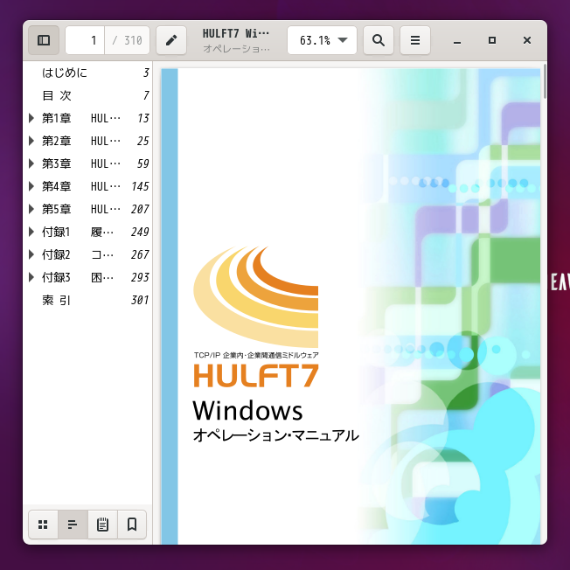Open the 63.1% zoom level dropdown
The image size is (570, 570).
point(322,40)
